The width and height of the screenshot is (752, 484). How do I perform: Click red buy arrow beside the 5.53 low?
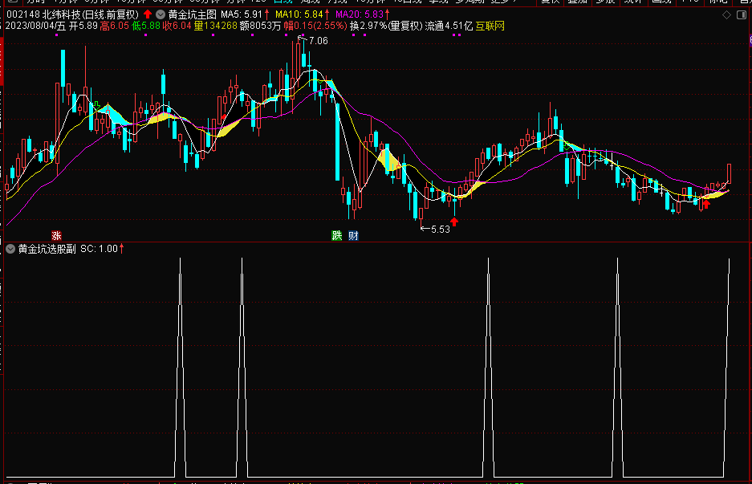coord(454,222)
